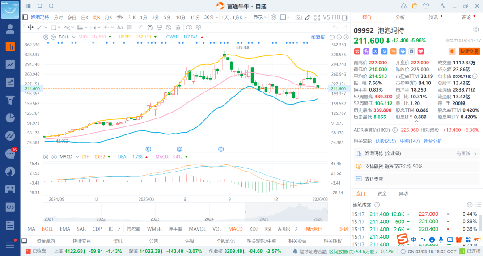Open the 街货分析 link
The width and height of the screenshot is (483, 256).
pos(432,141)
